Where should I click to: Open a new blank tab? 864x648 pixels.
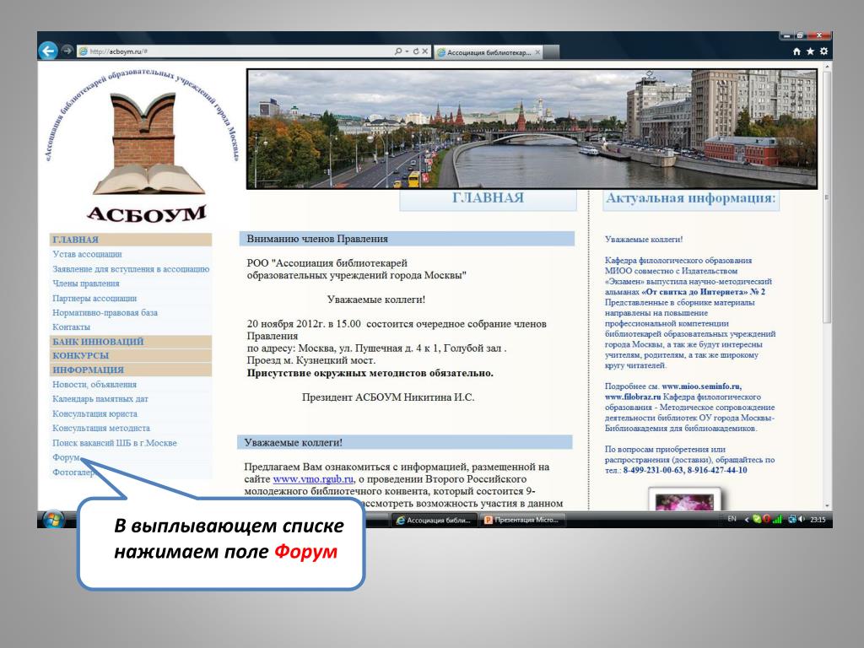click(552, 52)
